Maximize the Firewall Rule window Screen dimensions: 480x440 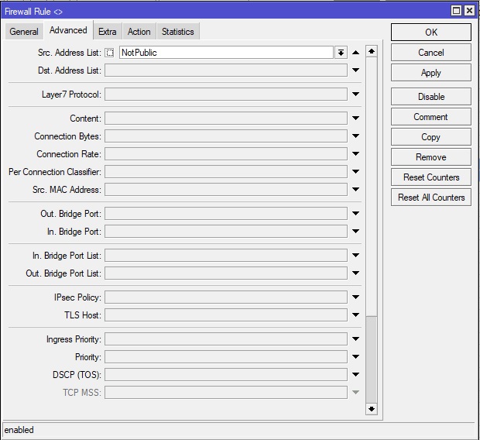click(x=457, y=11)
